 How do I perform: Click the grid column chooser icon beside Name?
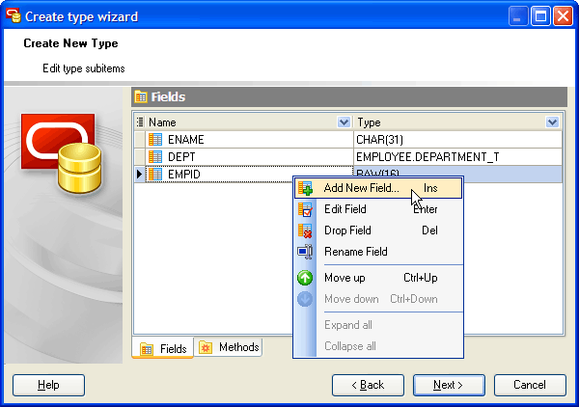[x=140, y=122]
